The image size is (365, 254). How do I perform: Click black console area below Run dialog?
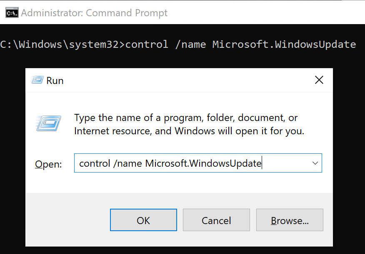pos(182,250)
